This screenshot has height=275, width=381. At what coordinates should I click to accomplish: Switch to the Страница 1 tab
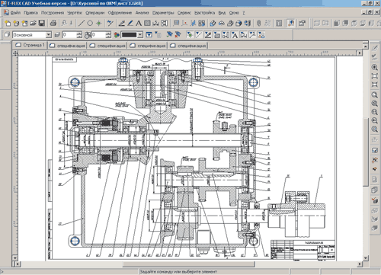click(30, 45)
